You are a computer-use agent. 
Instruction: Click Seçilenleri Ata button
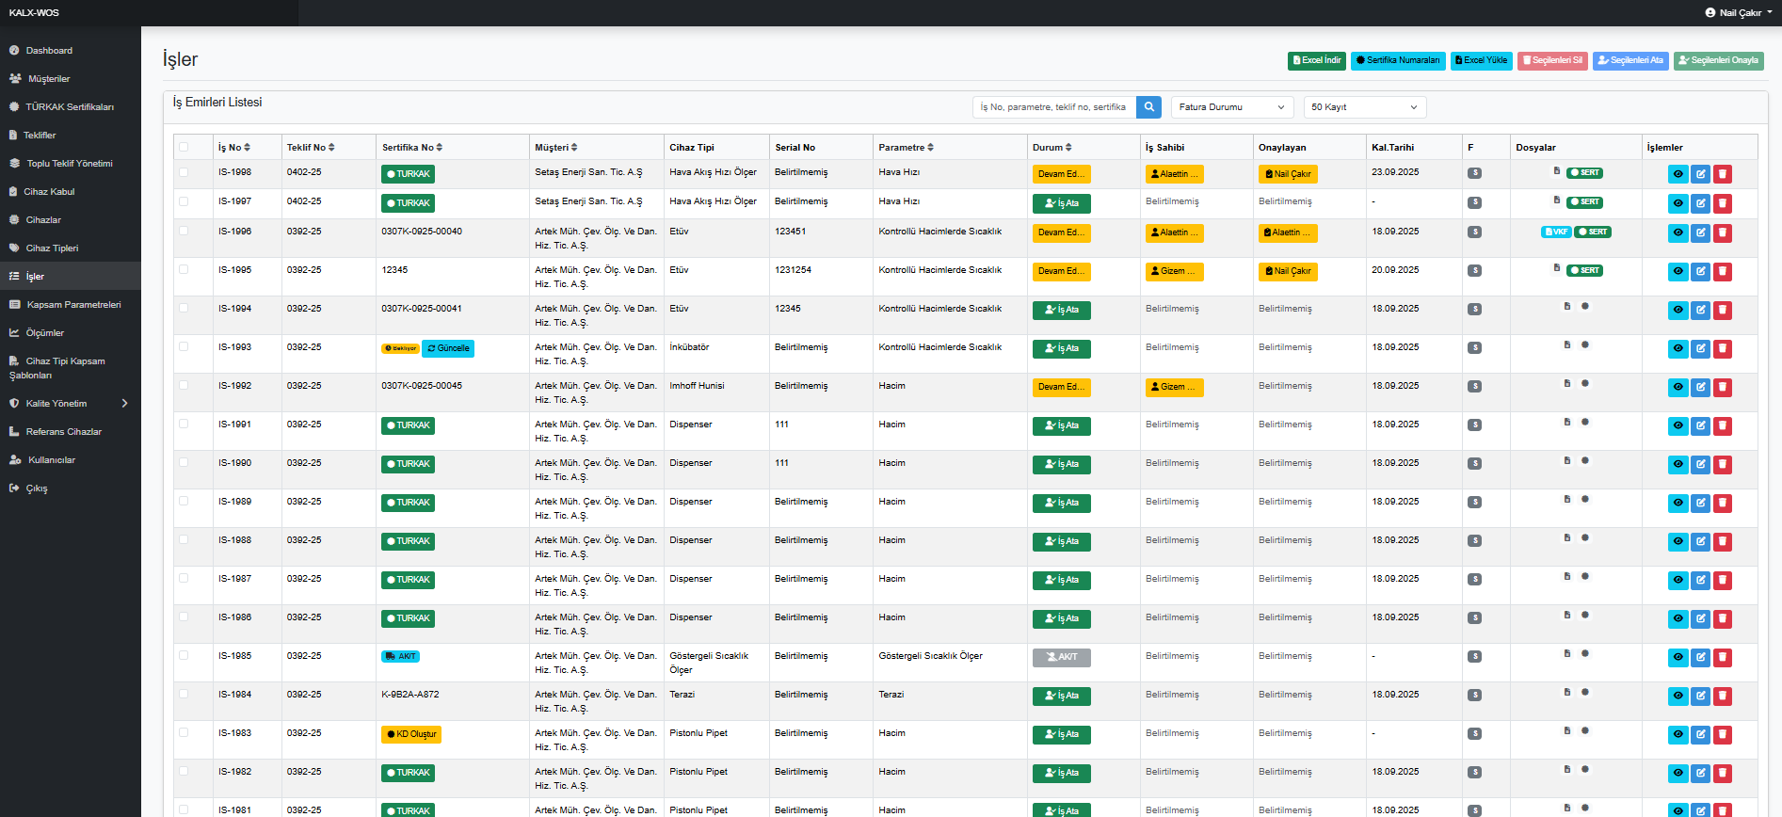click(1631, 60)
